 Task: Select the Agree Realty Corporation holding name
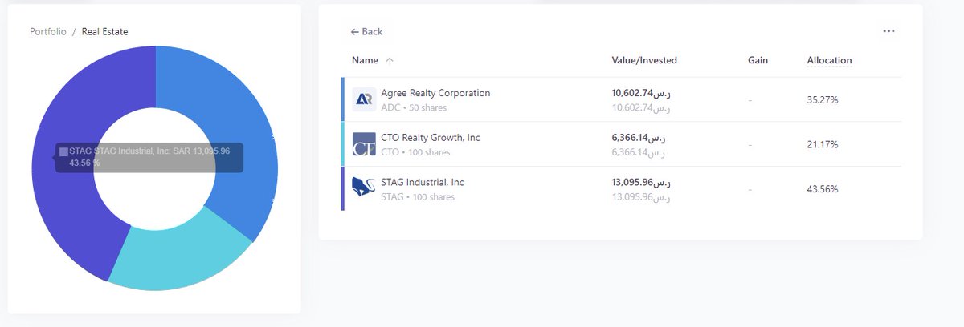tap(435, 93)
